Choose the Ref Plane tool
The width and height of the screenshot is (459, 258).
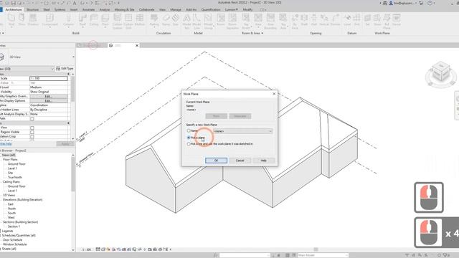[x=387, y=21]
